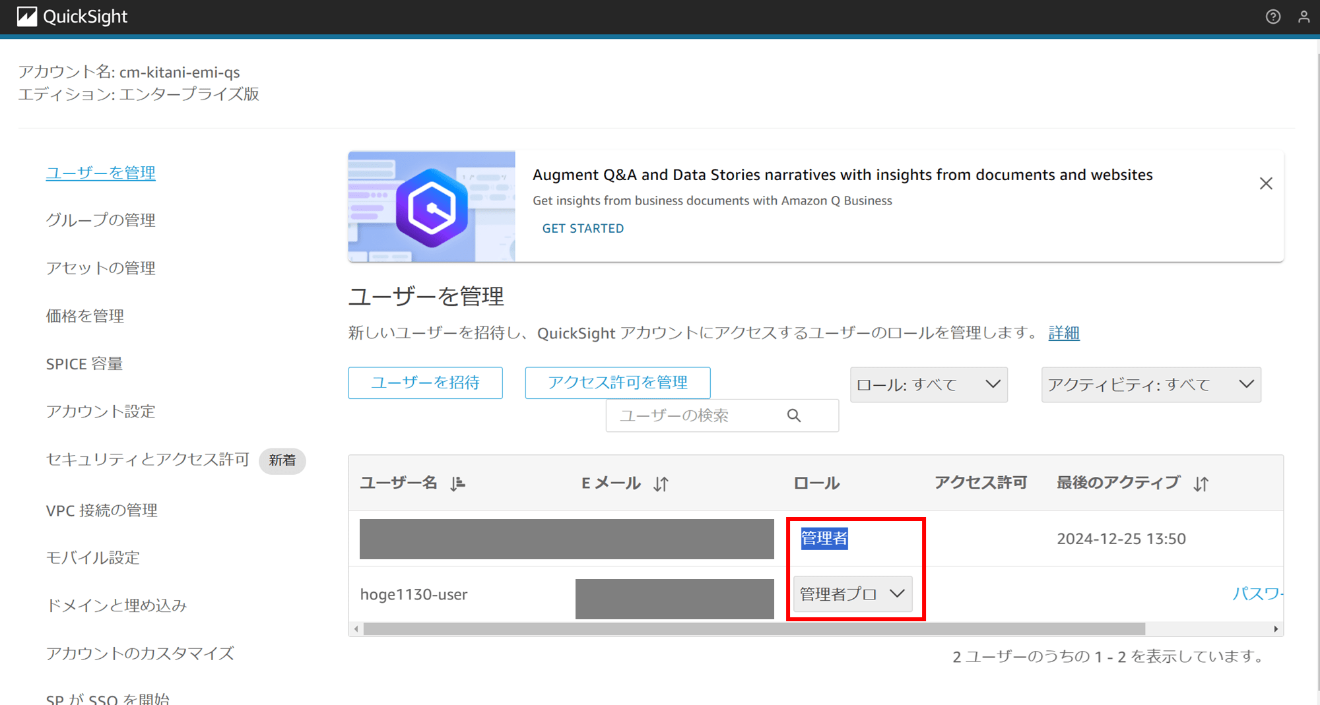Go to グループの管理 in the sidebar
Viewport: 1320px width, 705px height.
pyautogui.click(x=101, y=220)
